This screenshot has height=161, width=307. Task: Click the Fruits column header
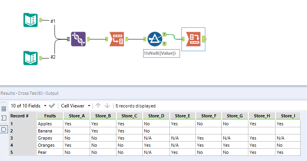(50, 116)
